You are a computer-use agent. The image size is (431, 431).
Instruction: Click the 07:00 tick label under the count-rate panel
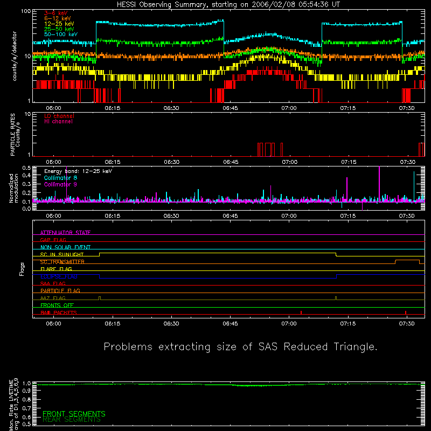289,108
